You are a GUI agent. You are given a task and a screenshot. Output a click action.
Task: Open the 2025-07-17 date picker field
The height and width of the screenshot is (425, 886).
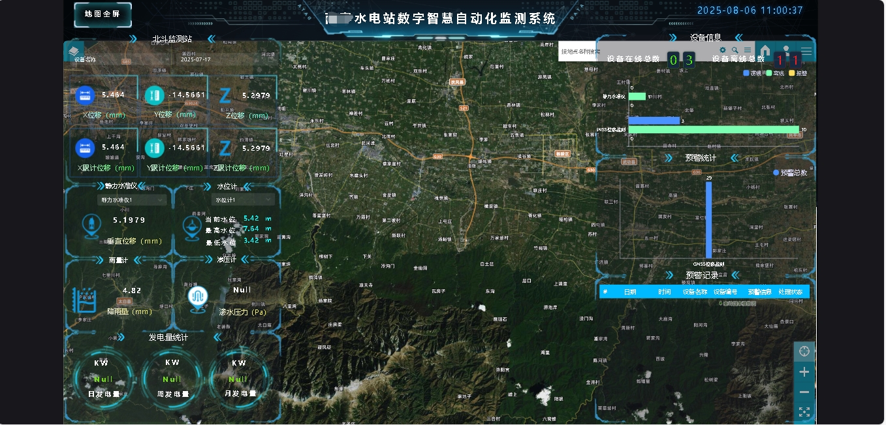coord(196,59)
